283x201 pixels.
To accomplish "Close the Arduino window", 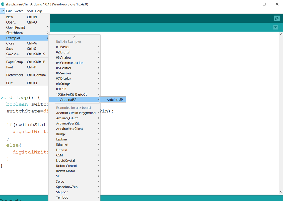I will (x=277, y=4).
